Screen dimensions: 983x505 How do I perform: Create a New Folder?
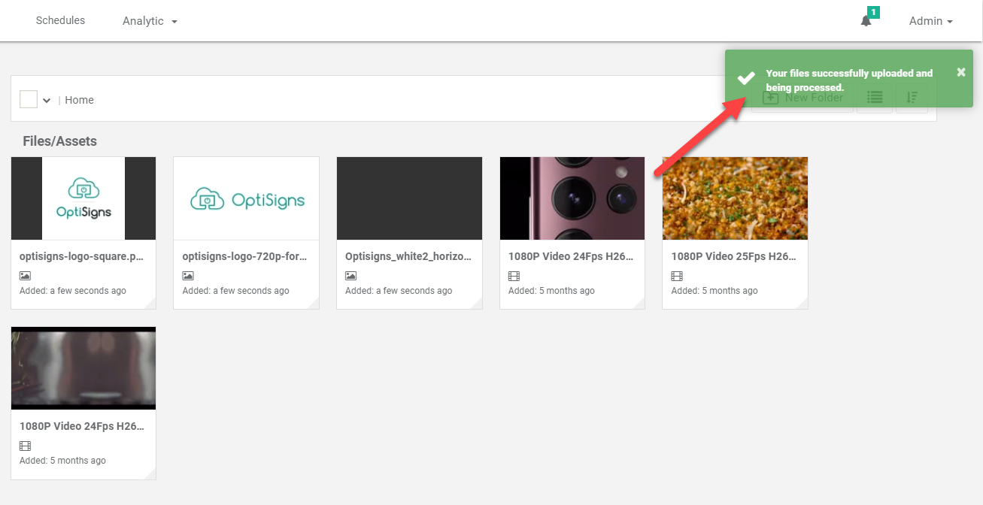[x=802, y=98]
